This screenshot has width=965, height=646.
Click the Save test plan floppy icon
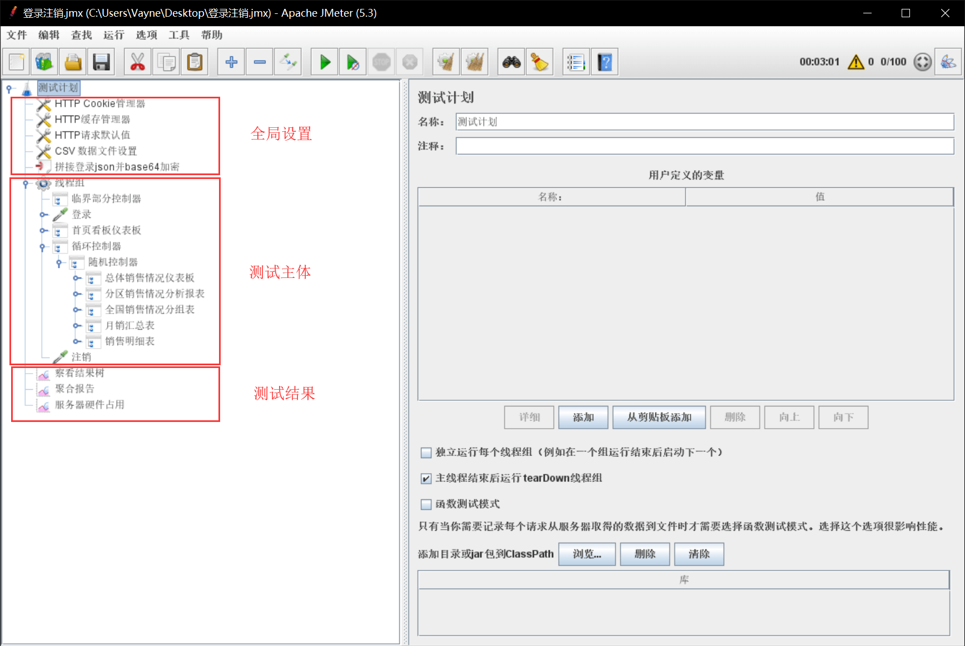tap(101, 62)
